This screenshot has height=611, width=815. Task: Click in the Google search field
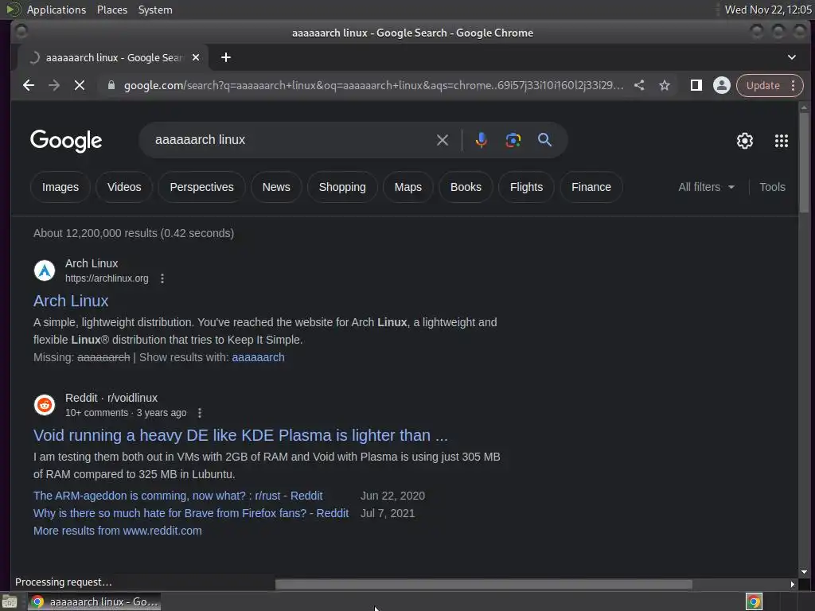[291, 140]
